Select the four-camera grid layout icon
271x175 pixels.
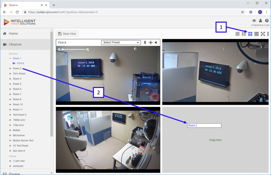250,34
